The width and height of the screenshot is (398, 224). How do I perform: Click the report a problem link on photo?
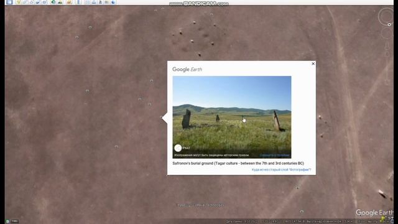[x=274, y=155]
